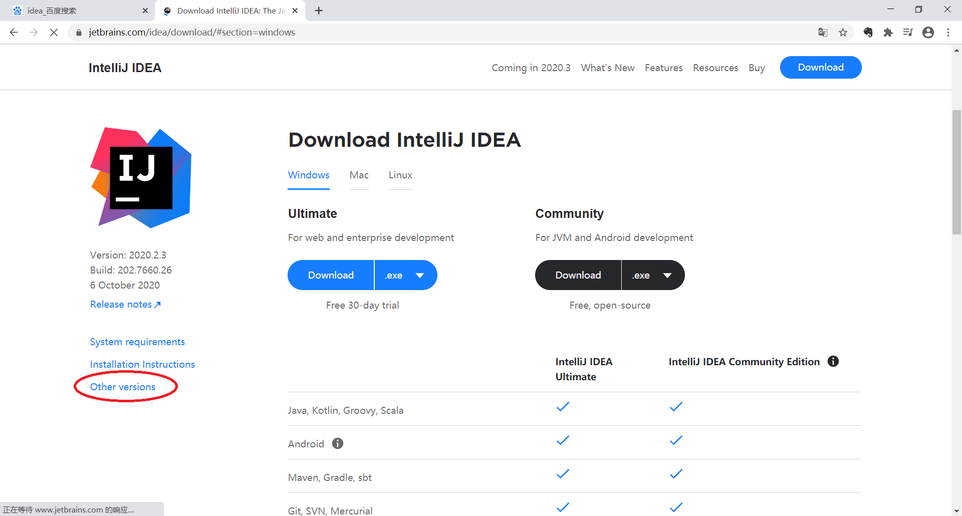Open the Google Translate page icon
Viewport: 962px width, 516px height.
tap(823, 33)
